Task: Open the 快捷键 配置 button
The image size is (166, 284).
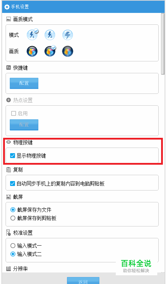Action: [24, 83]
